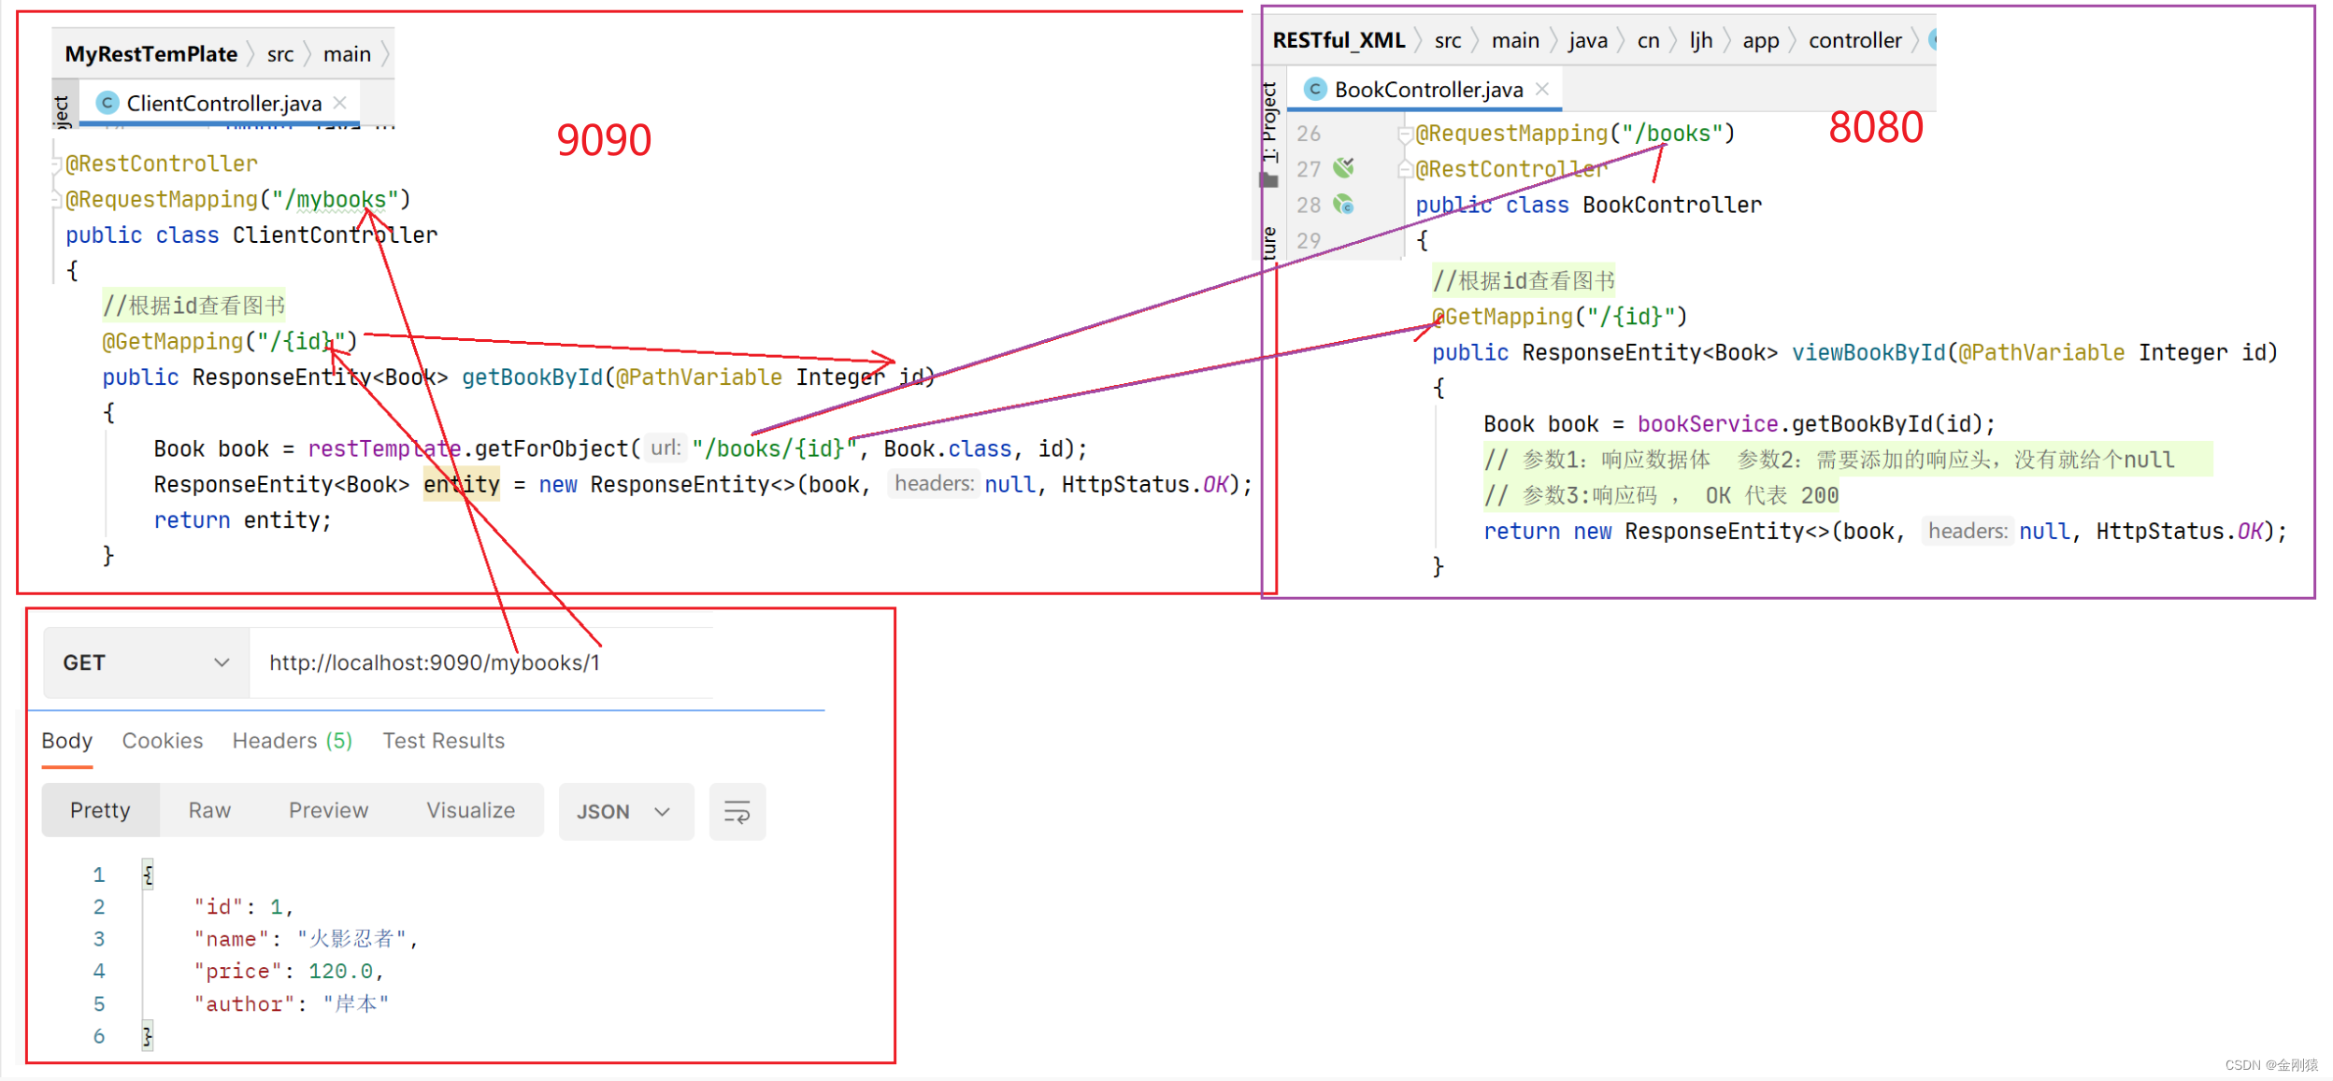Click bookService in BookController code
The image size is (2333, 1081).
(x=1708, y=424)
